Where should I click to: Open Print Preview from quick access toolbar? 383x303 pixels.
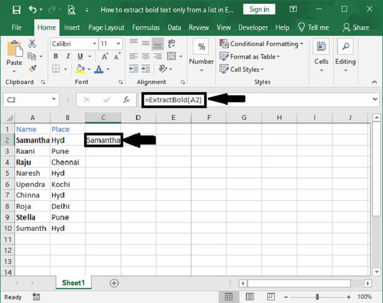click(71, 10)
